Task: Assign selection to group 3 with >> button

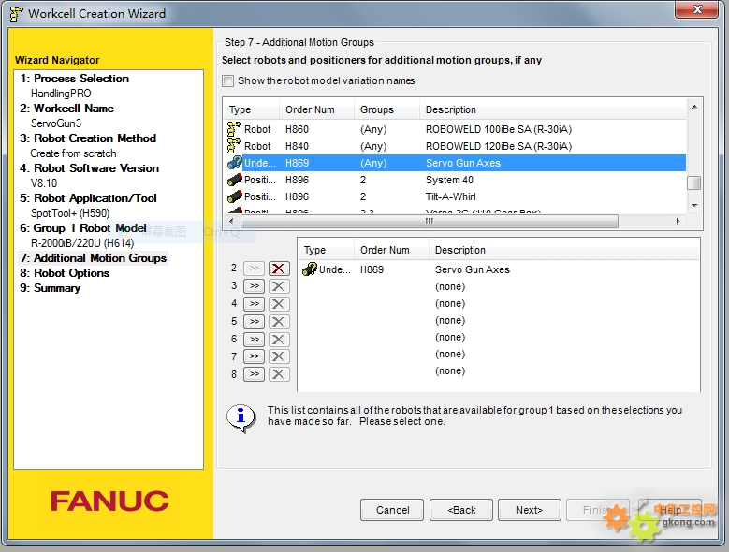Action: tap(254, 286)
